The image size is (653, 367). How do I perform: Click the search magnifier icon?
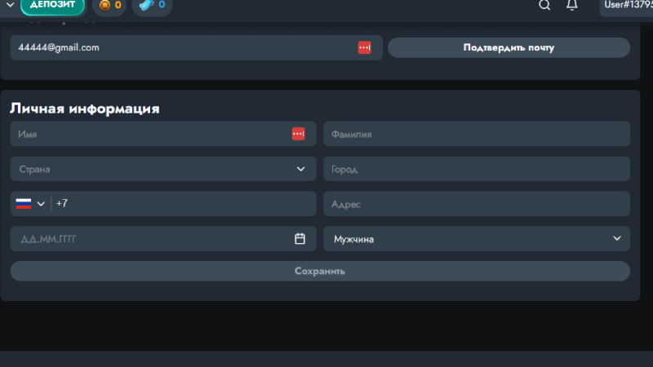(x=544, y=5)
